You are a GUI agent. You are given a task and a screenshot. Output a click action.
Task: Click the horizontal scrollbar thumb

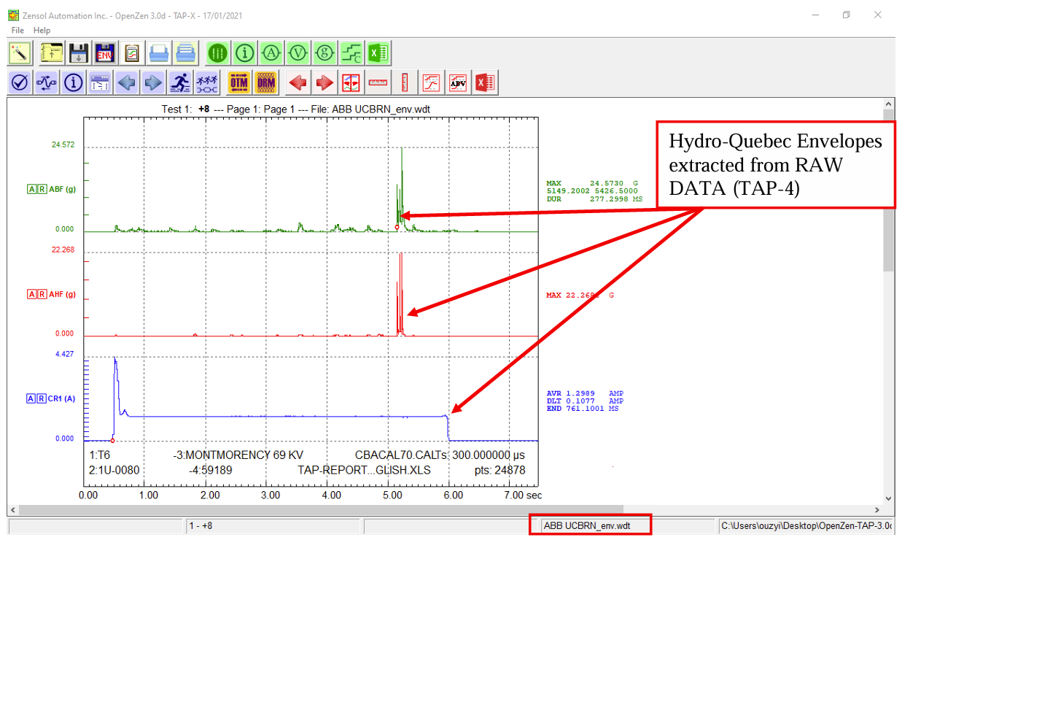(321, 510)
